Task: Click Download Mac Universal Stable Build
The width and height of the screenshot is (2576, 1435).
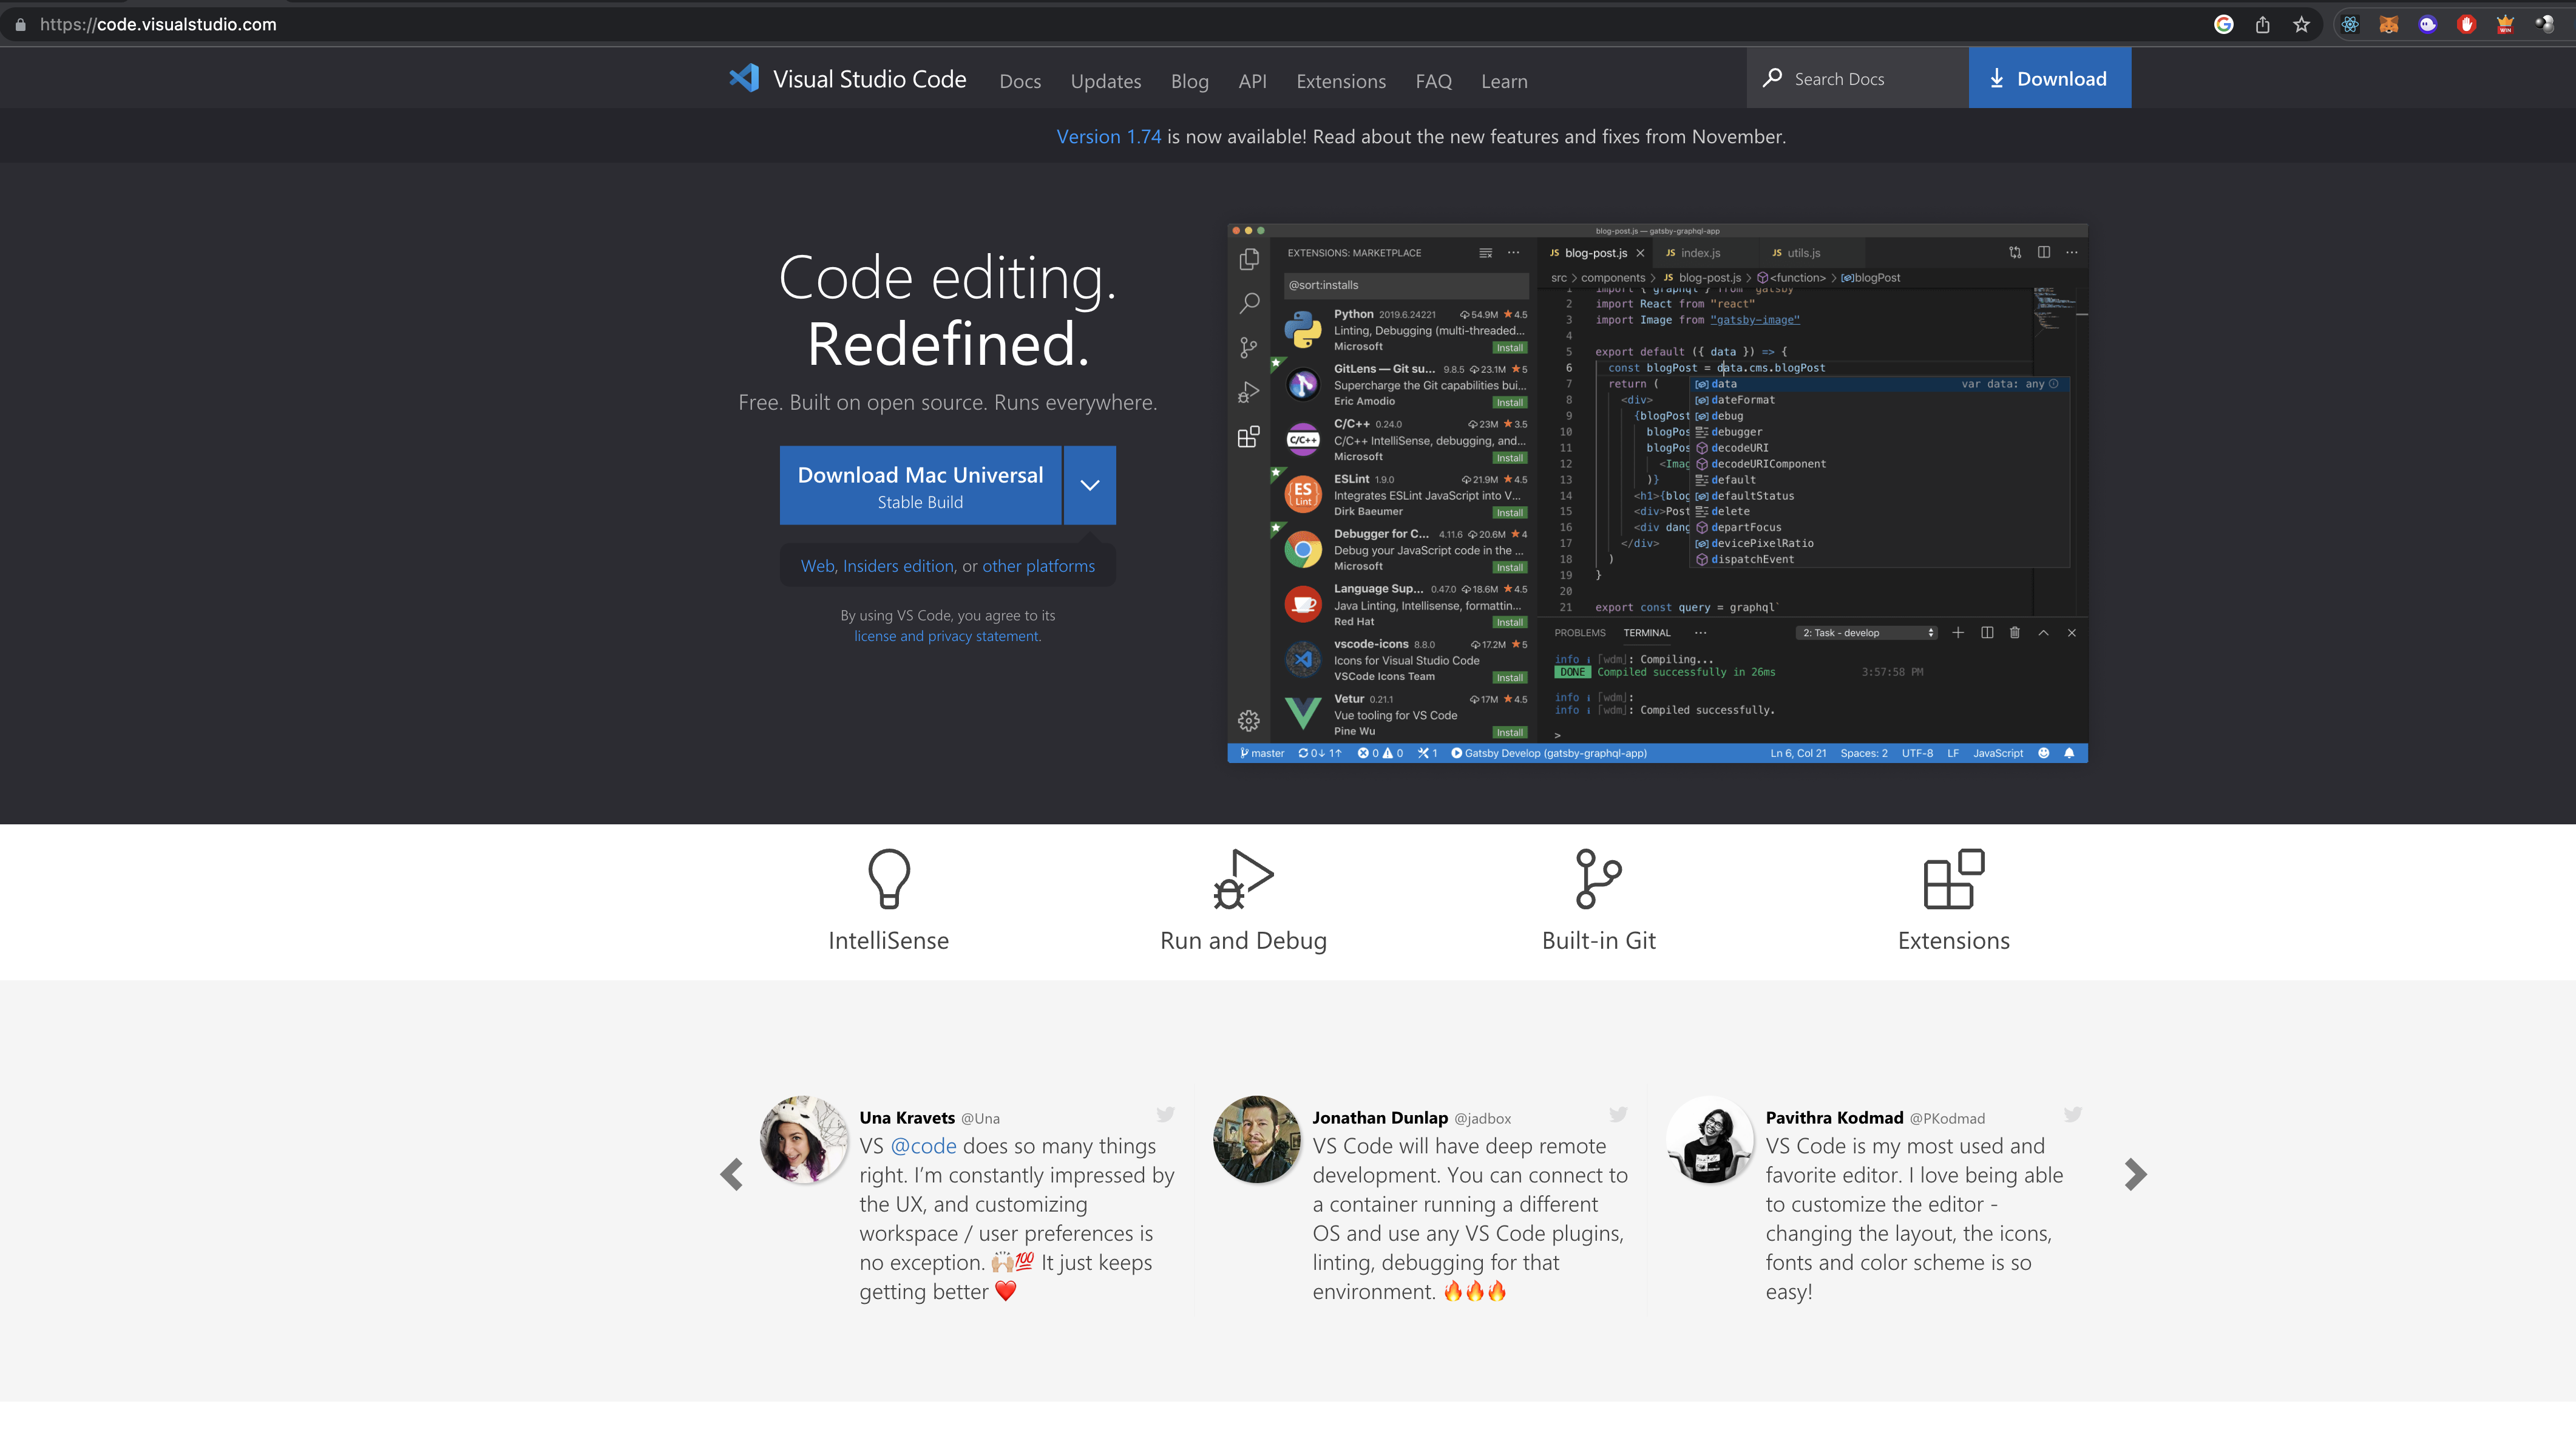Action: (x=920, y=485)
